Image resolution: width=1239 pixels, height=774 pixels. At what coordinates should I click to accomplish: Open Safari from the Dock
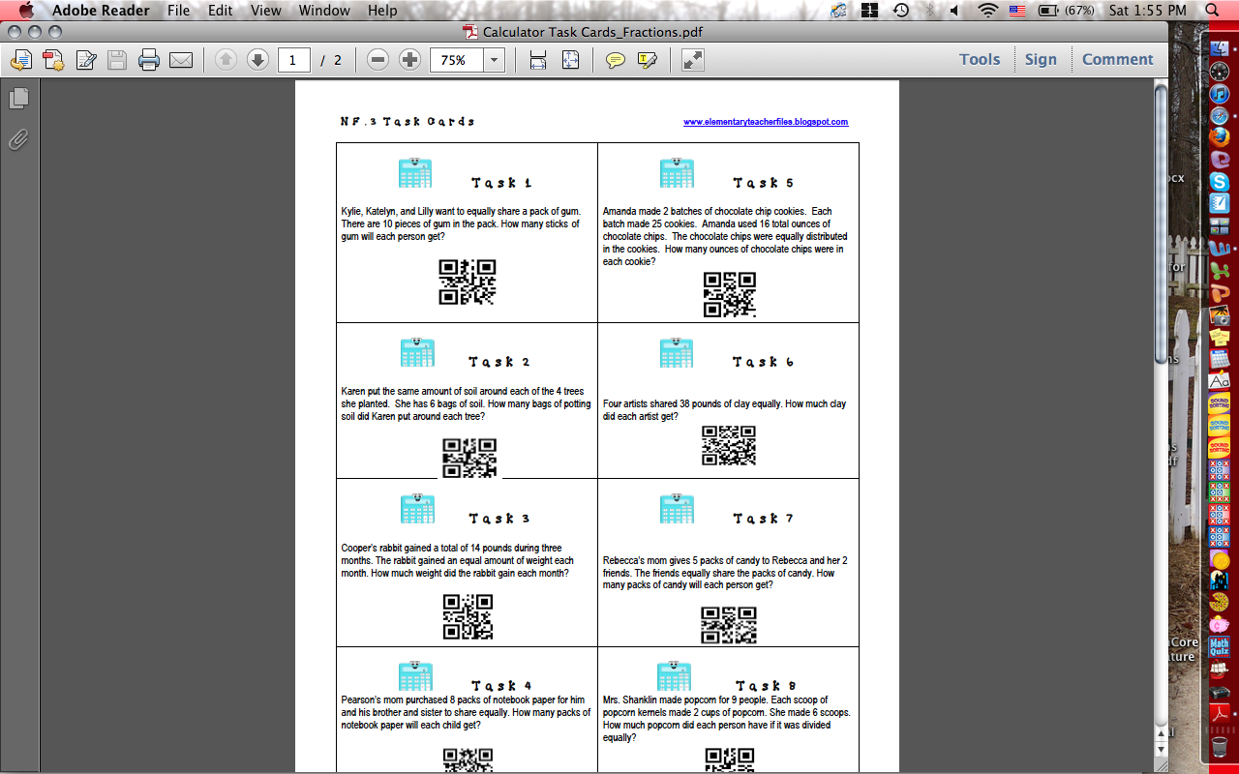point(1220,116)
